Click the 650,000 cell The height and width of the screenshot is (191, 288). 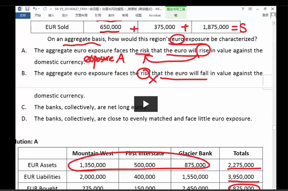pyautogui.click(x=110, y=27)
